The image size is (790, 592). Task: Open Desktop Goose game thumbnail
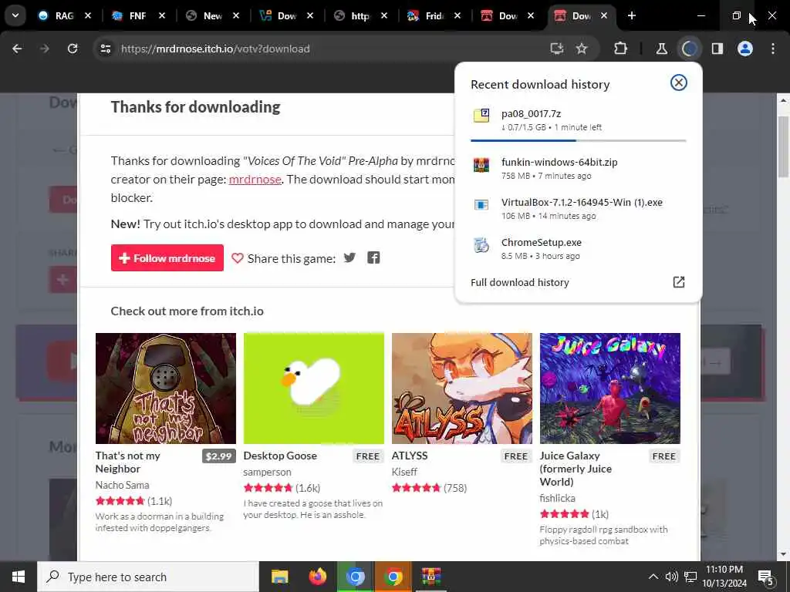pyautogui.click(x=313, y=388)
